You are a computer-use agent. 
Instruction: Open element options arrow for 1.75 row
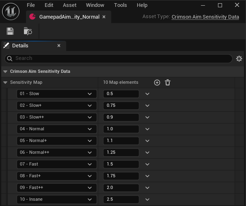(x=147, y=176)
